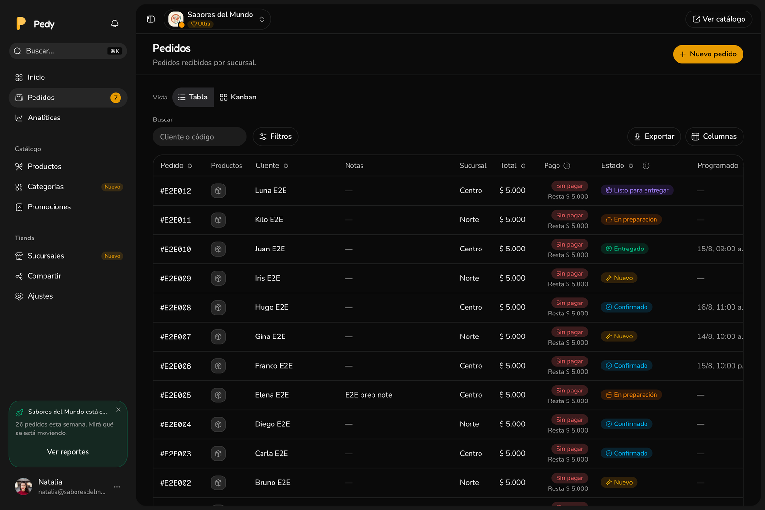The image size is (765, 510).
Task: Click Ver reportes in the notification card
Action: pos(68,452)
